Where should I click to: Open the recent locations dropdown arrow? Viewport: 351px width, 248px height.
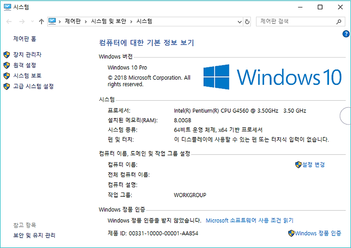(x=32, y=21)
